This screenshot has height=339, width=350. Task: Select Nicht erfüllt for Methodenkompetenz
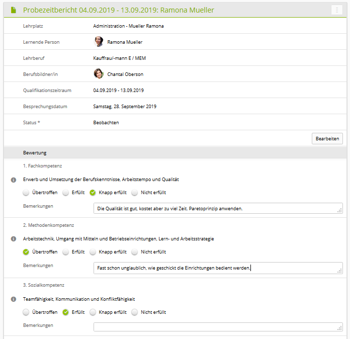tap(135, 252)
